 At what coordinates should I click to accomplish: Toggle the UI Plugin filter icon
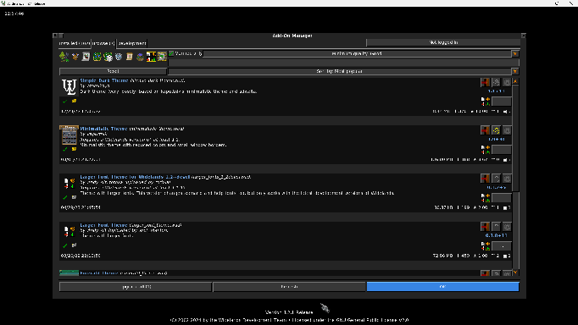tap(162, 57)
